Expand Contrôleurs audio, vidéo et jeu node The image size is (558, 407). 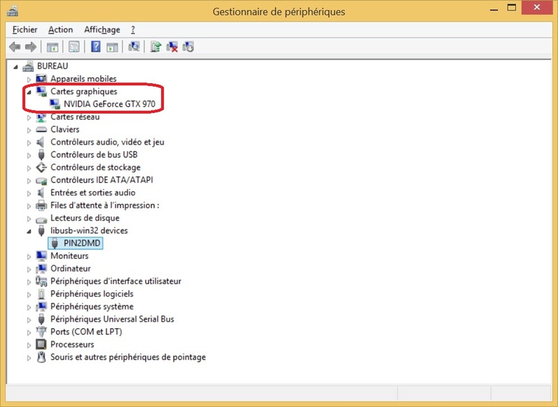29,143
